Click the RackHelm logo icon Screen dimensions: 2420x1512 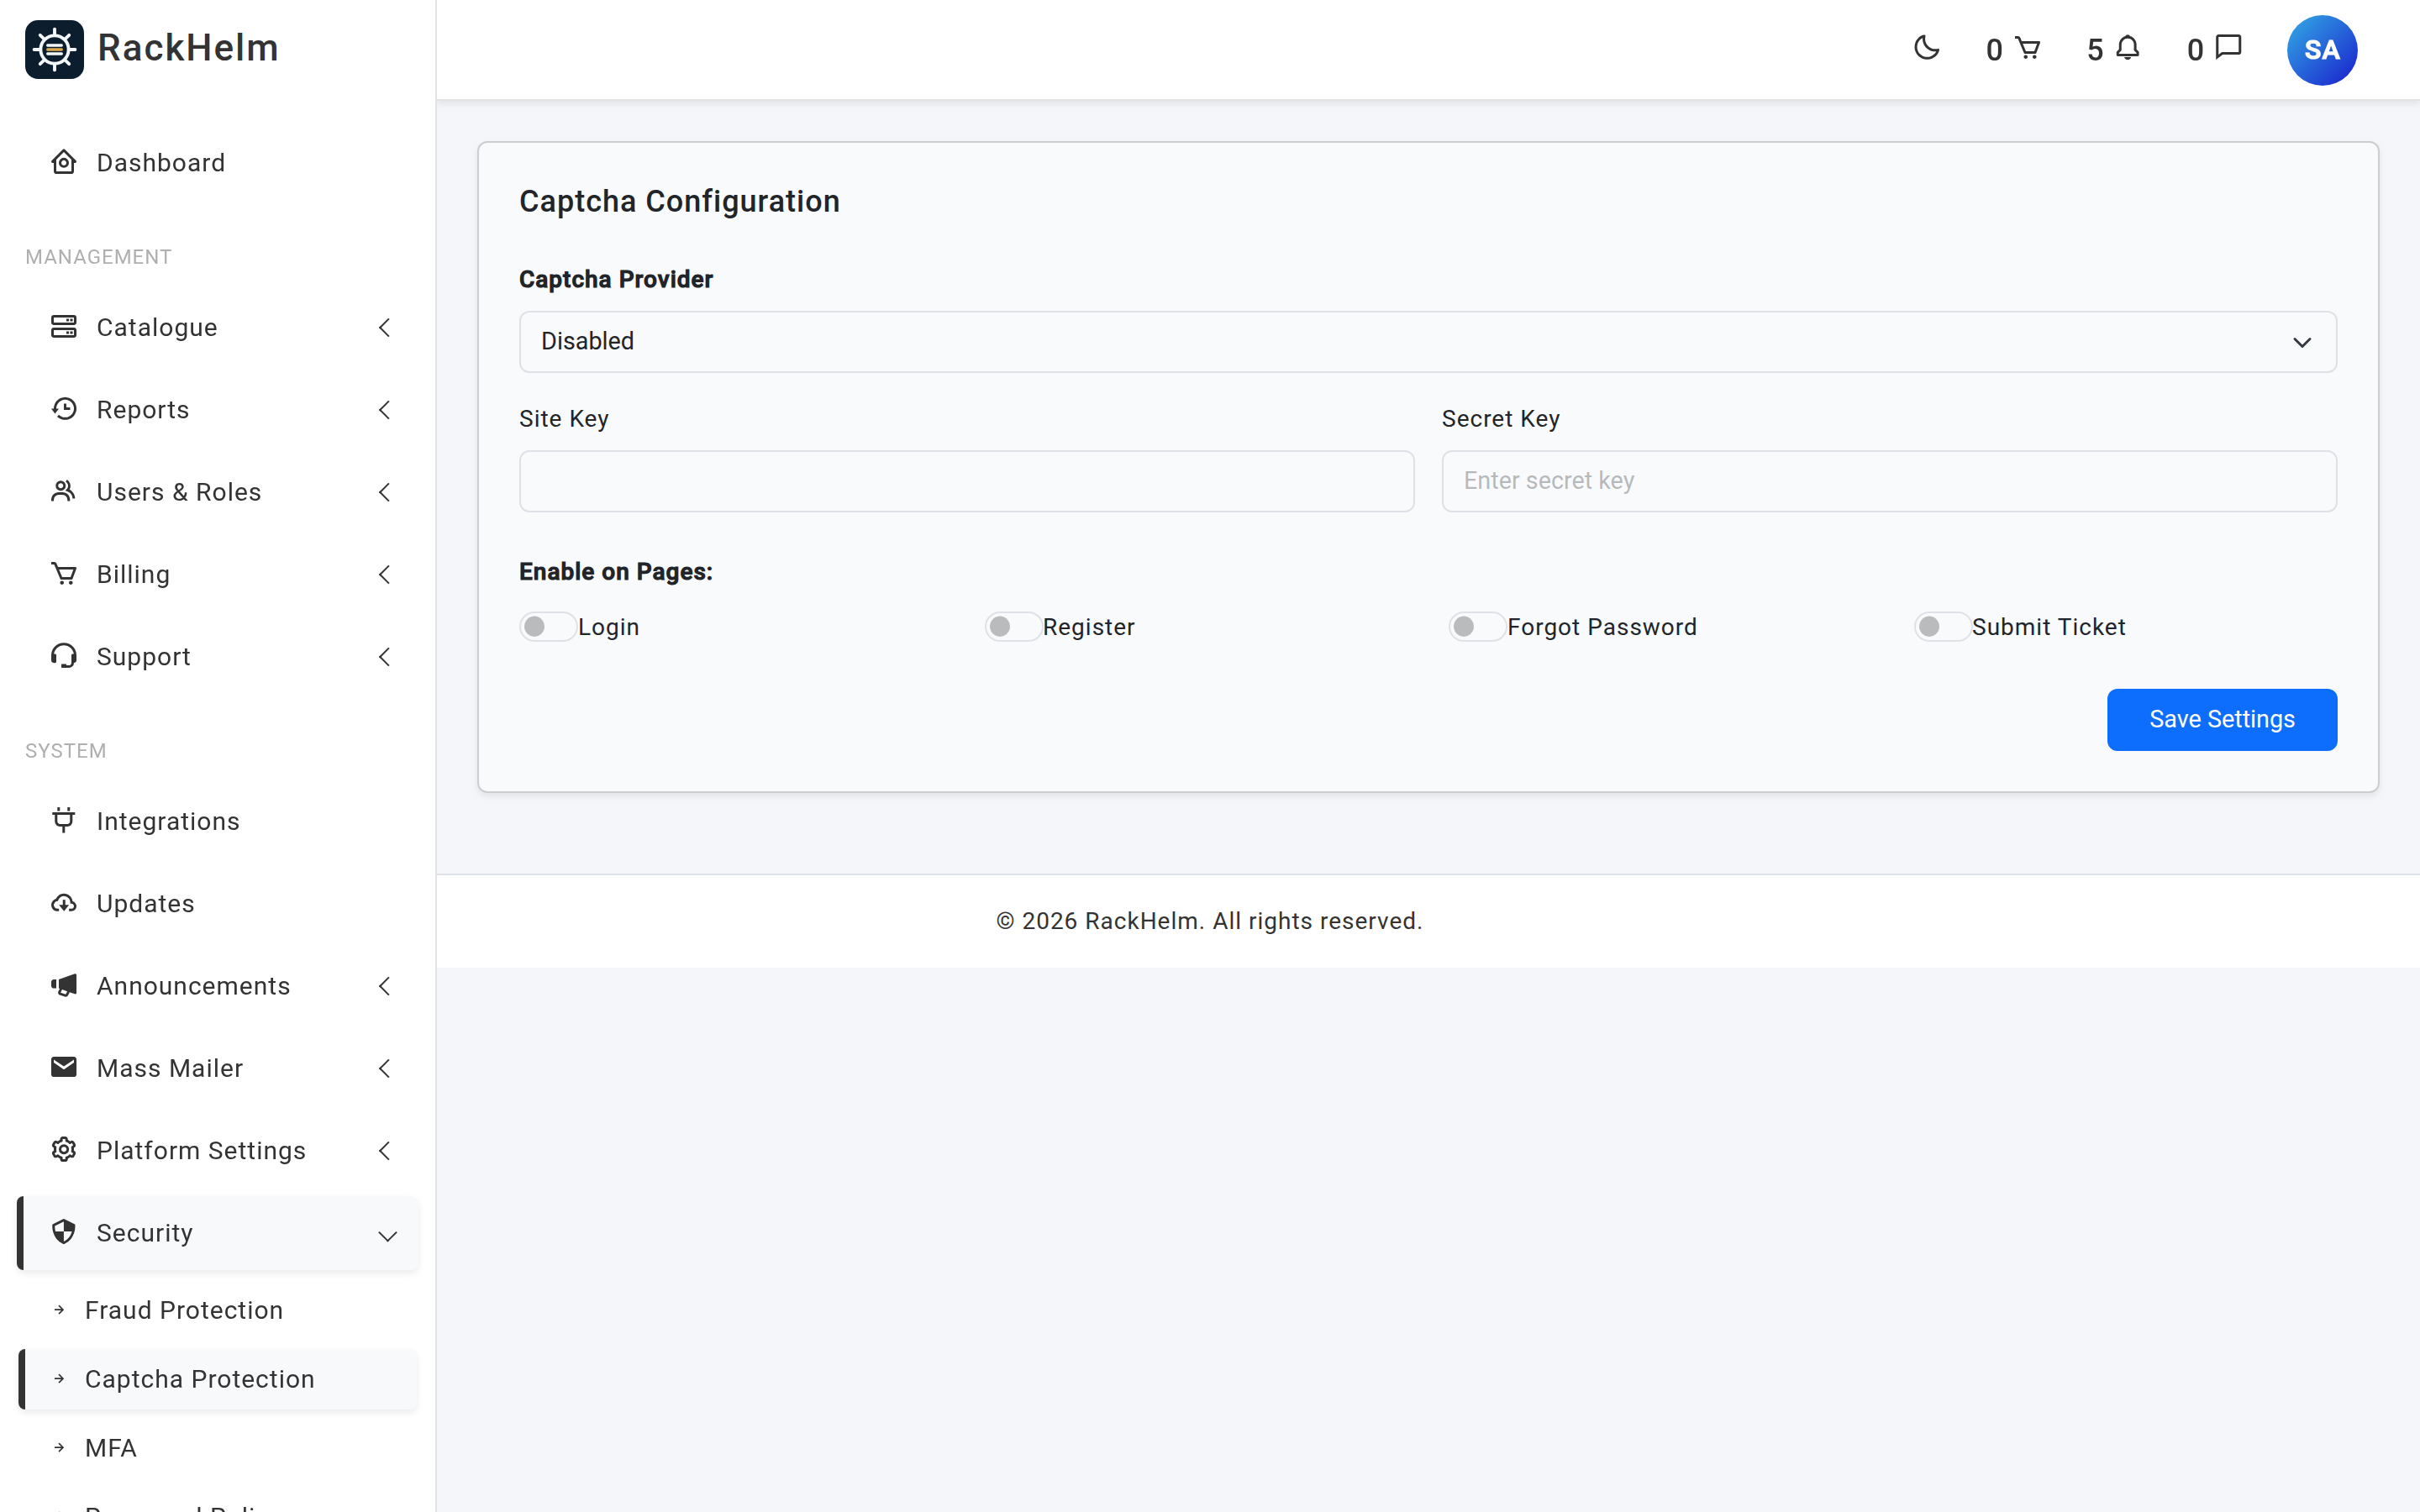pyautogui.click(x=54, y=49)
